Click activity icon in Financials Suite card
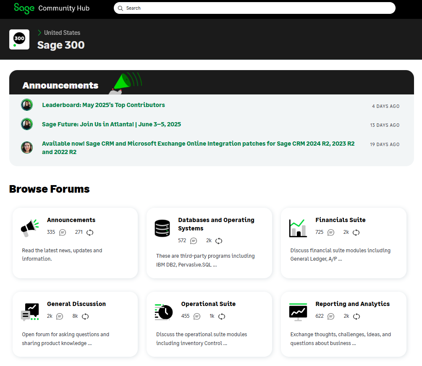This screenshot has width=422, height=366. coord(356,233)
